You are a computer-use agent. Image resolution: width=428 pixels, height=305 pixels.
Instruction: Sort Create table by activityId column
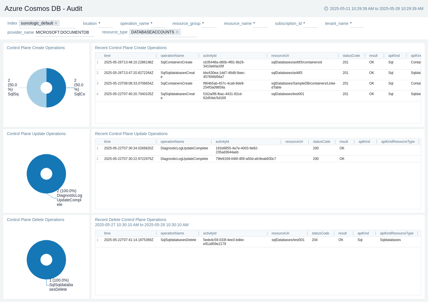pyautogui.click(x=210, y=56)
